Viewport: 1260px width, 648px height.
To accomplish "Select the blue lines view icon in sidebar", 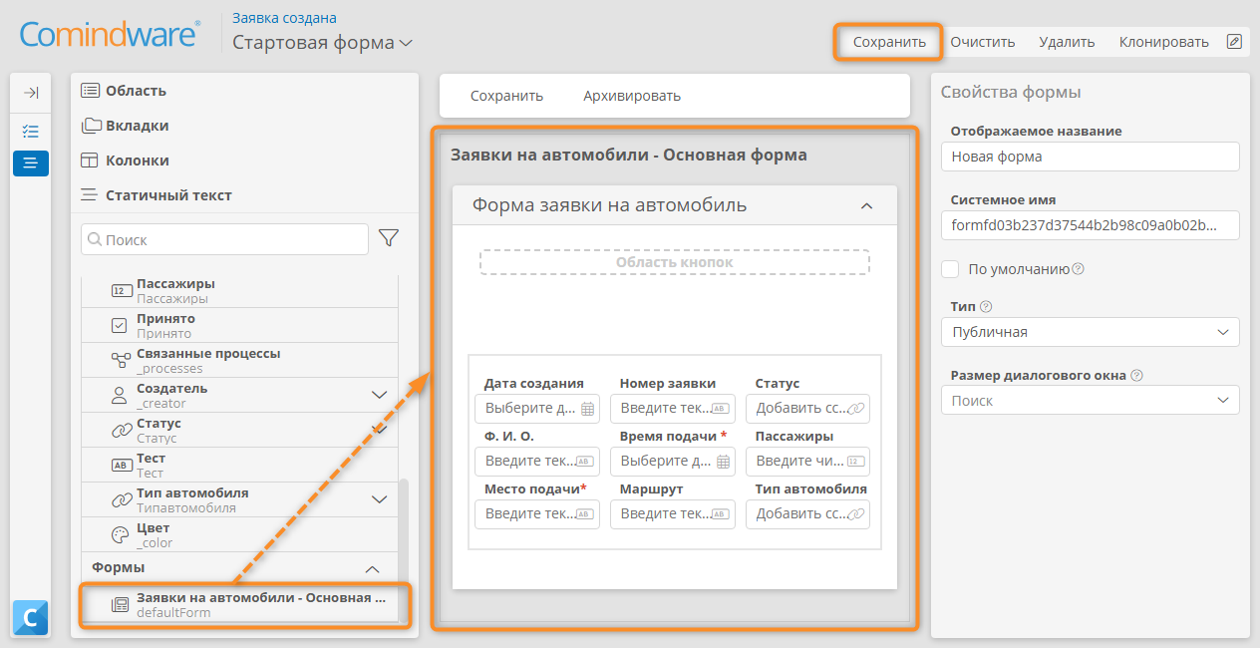I will (x=31, y=162).
